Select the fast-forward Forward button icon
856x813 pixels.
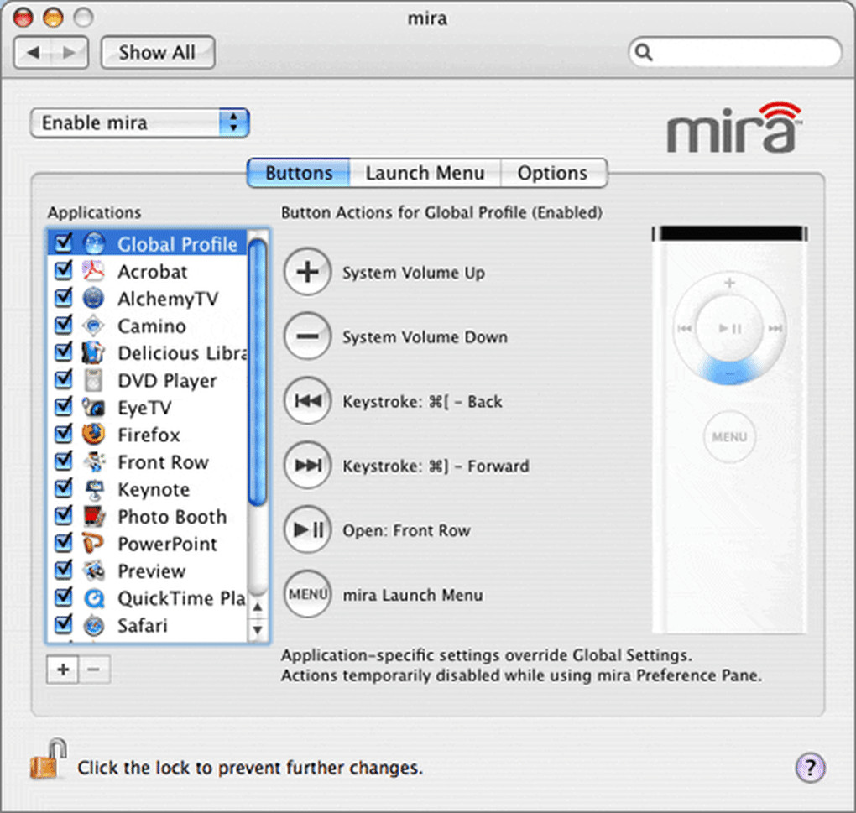(x=308, y=466)
